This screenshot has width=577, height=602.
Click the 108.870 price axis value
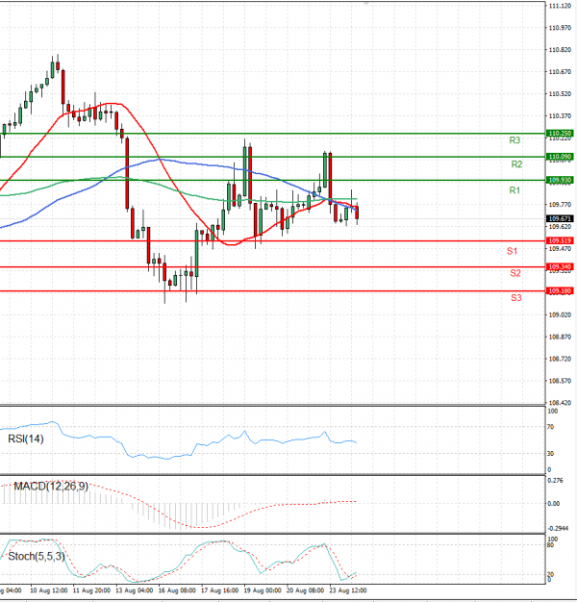point(560,337)
